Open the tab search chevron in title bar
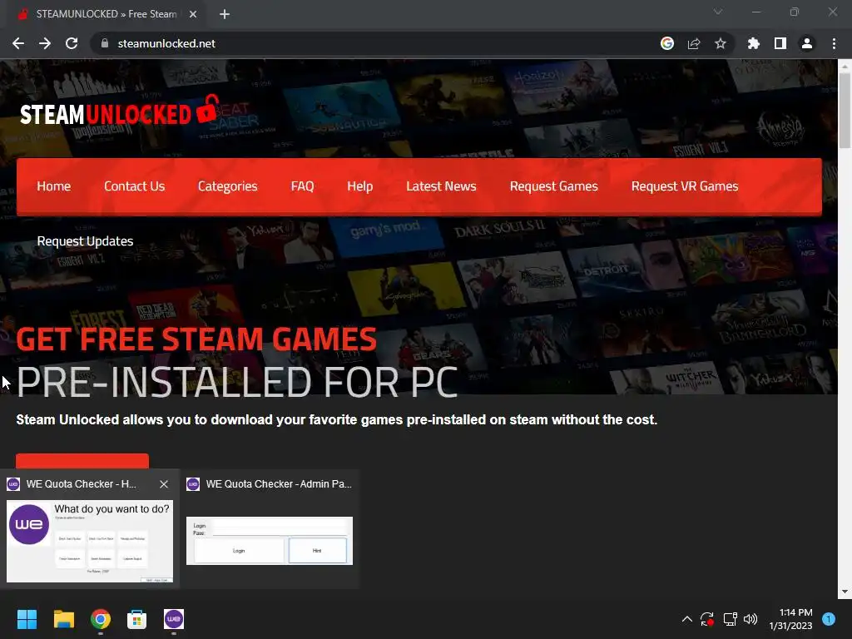This screenshot has height=639, width=852. pos(718,12)
